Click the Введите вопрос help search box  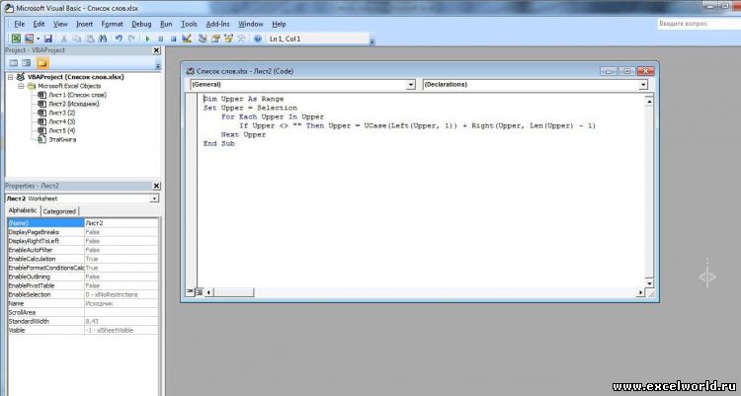pyautogui.click(x=699, y=24)
